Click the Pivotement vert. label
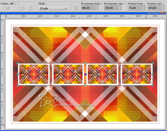The width and height of the screenshot is (167, 131). 115,3
